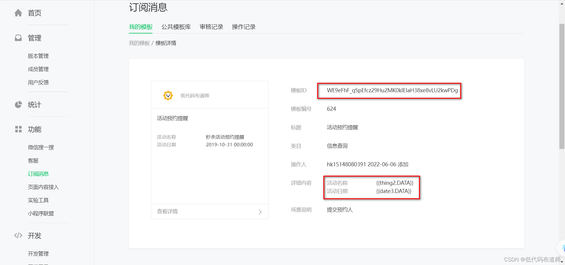The height and width of the screenshot is (265, 565).
Task: Open 开发管理 in sidebar
Action: [x=38, y=254]
